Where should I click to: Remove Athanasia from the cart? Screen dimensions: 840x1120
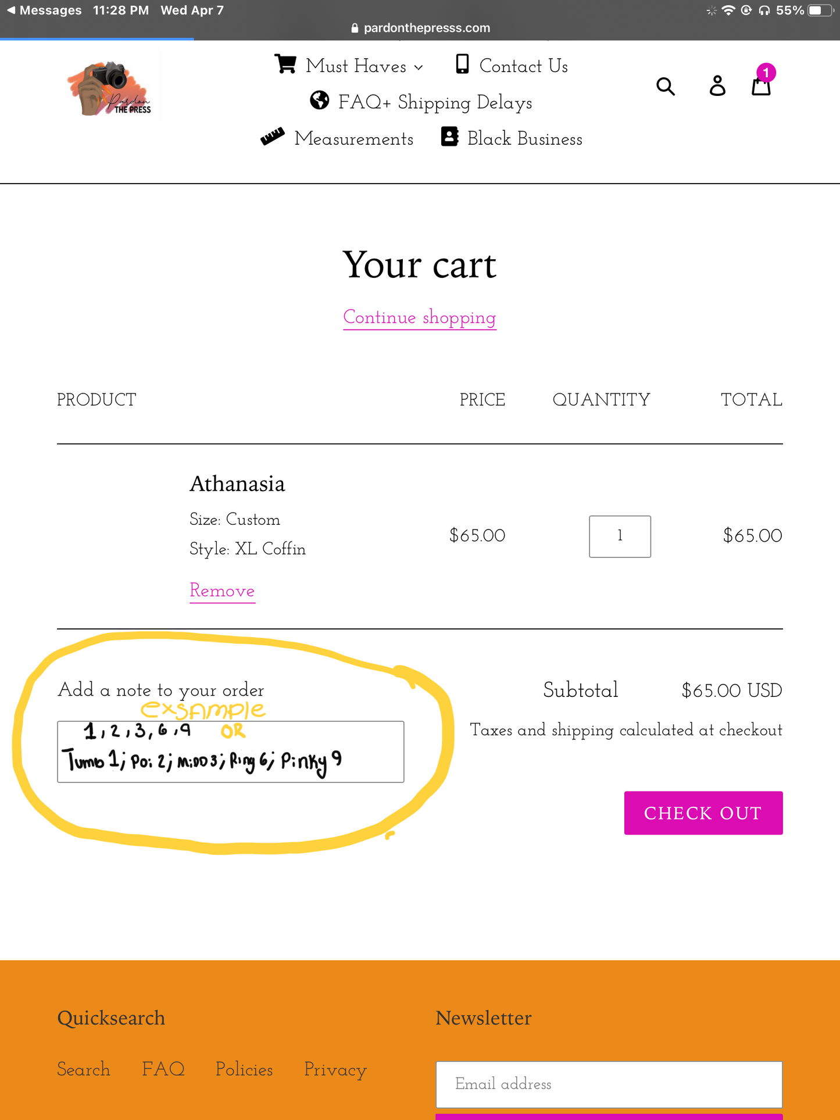[x=222, y=591]
